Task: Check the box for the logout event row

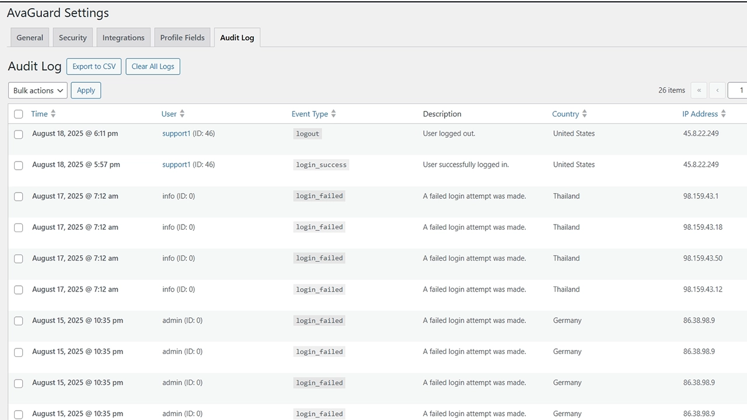Action: coord(19,134)
